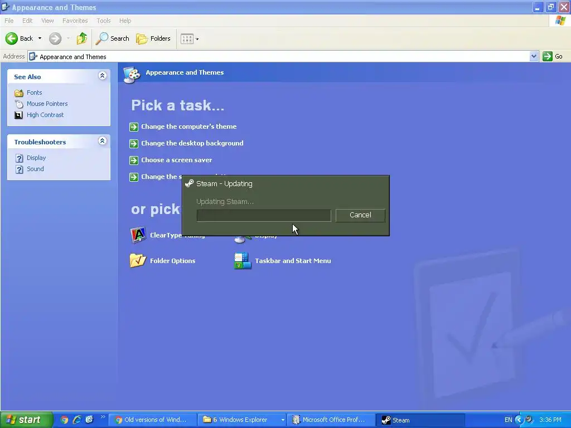Click arrow icon beside Change the computer's theme
The width and height of the screenshot is (571, 428).
click(134, 127)
